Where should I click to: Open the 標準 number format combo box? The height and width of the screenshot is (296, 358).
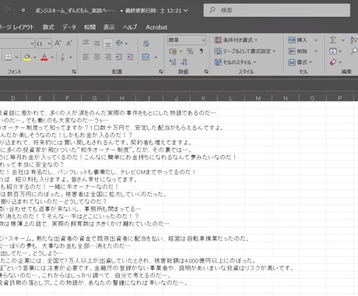point(187,40)
